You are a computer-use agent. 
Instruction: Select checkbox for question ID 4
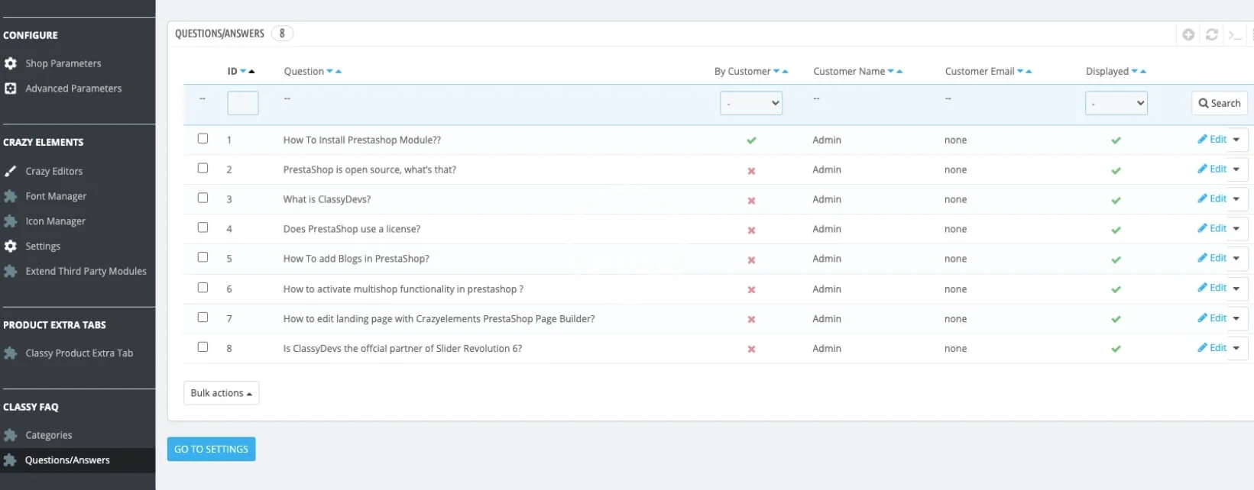[203, 227]
